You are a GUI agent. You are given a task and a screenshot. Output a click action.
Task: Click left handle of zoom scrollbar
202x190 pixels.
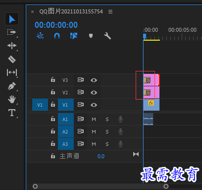[x=35, y=187]
